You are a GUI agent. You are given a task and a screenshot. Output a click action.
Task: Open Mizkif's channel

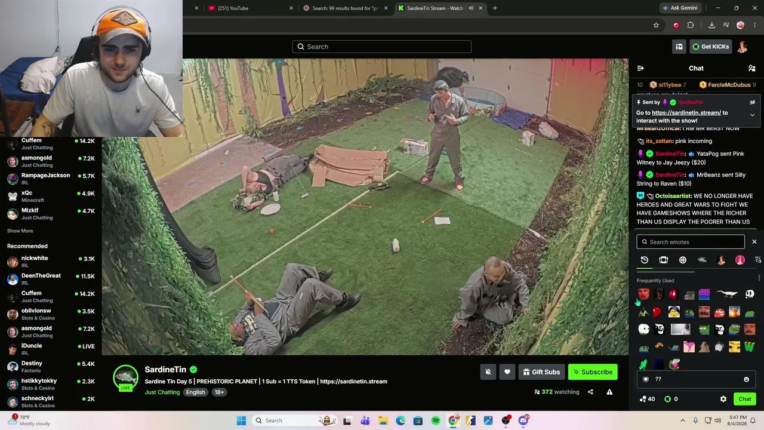[51, 214]
